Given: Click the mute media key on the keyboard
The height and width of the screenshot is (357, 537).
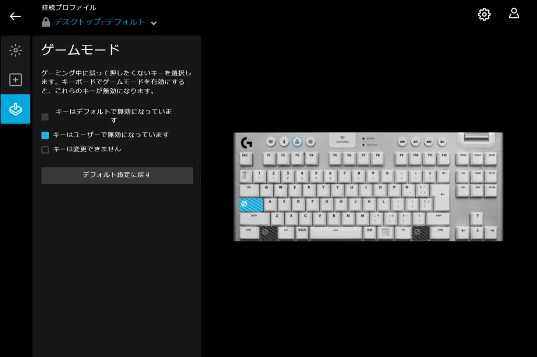Looking at the screenshot, I should (442, 141).
